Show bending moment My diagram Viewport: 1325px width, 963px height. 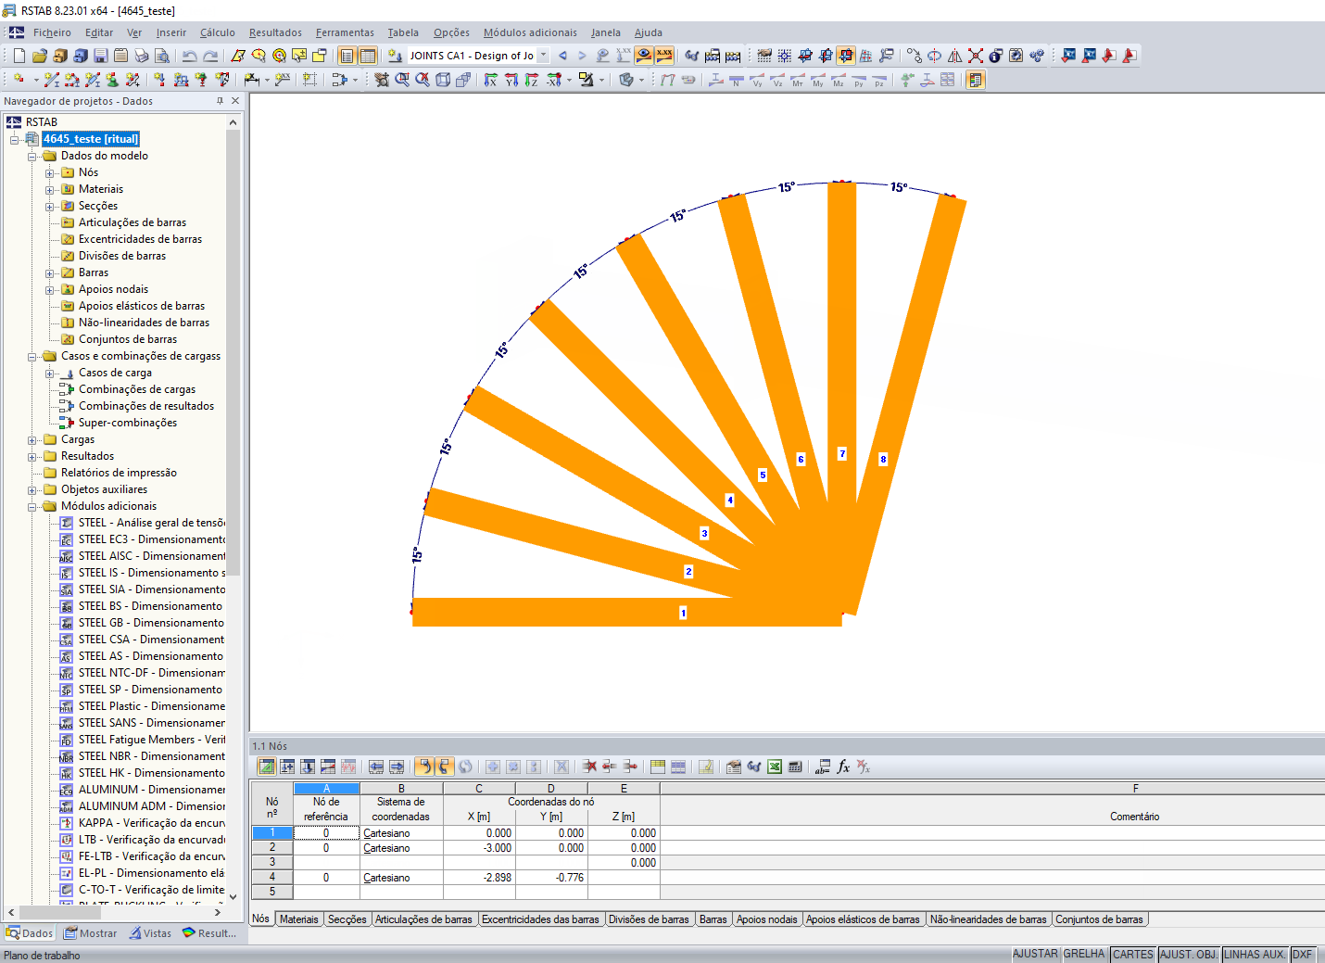pyautogui.click(x=818, y=80)
